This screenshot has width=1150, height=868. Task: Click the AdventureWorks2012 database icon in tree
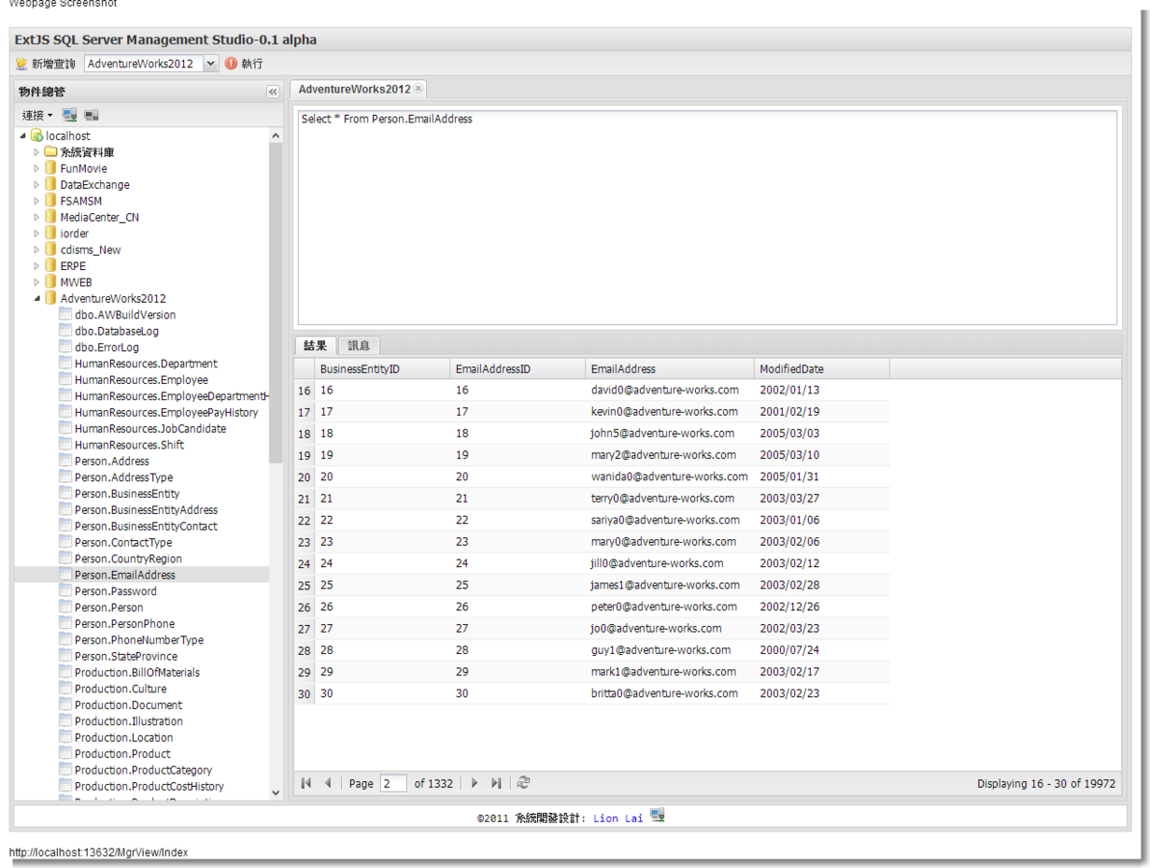tap(50, 298)
